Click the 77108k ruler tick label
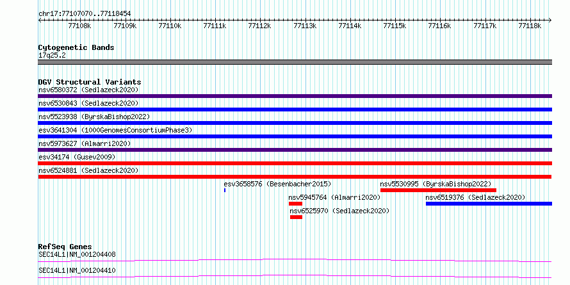 (x=79, y=26)
